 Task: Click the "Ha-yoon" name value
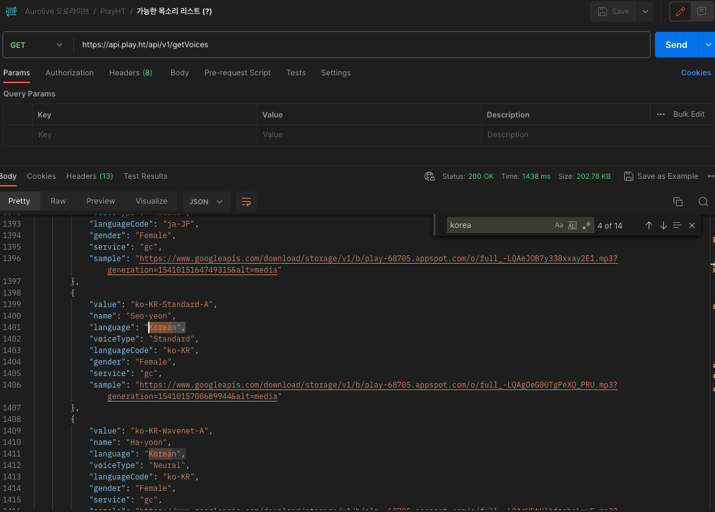146,442
